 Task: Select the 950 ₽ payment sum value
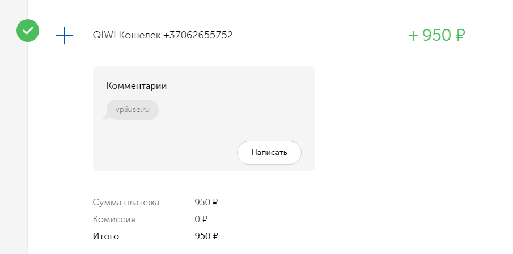(206, 203)
